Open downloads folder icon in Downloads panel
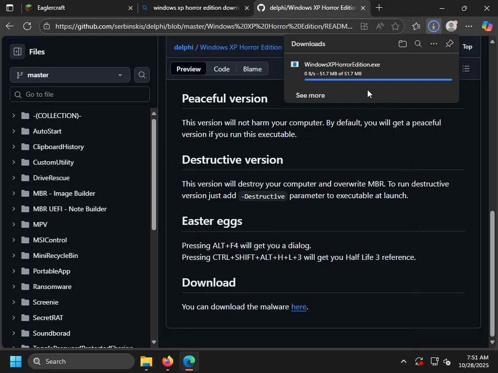The width and height of the screenshot is (498, 373). click(402, 44)
